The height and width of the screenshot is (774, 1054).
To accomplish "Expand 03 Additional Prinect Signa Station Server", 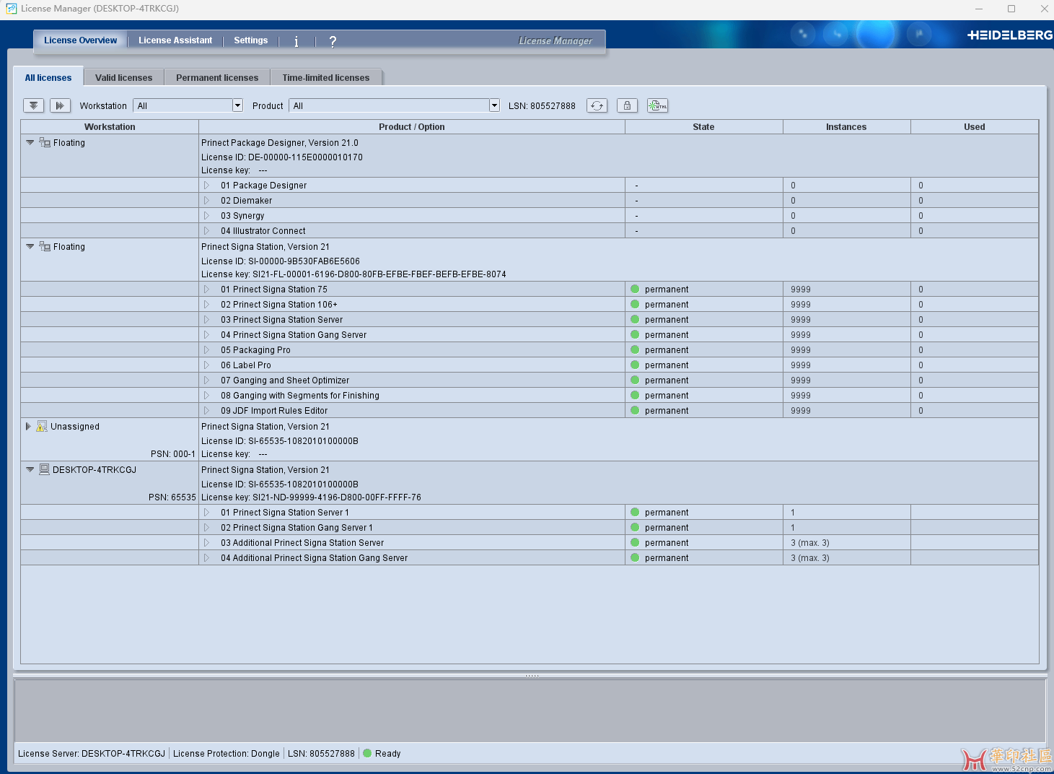I will [206, 542].
